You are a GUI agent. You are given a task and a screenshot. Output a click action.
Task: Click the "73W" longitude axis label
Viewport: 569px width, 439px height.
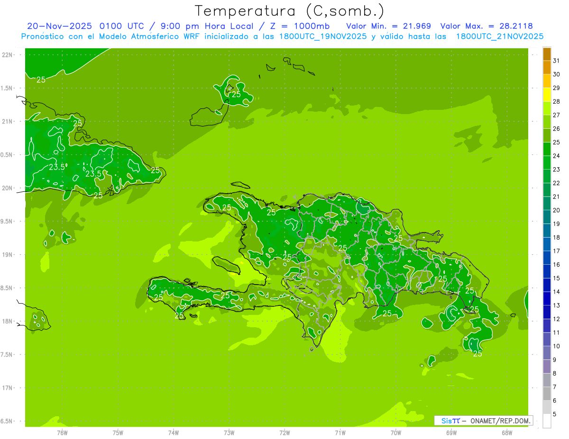(x=229, y=433)
